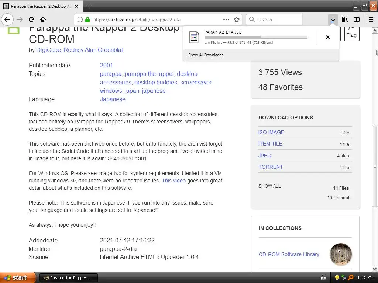Click the 48 Favorites text
This screenshot has width=378, height=283.
pyautogui.click(x=281, y=87)
